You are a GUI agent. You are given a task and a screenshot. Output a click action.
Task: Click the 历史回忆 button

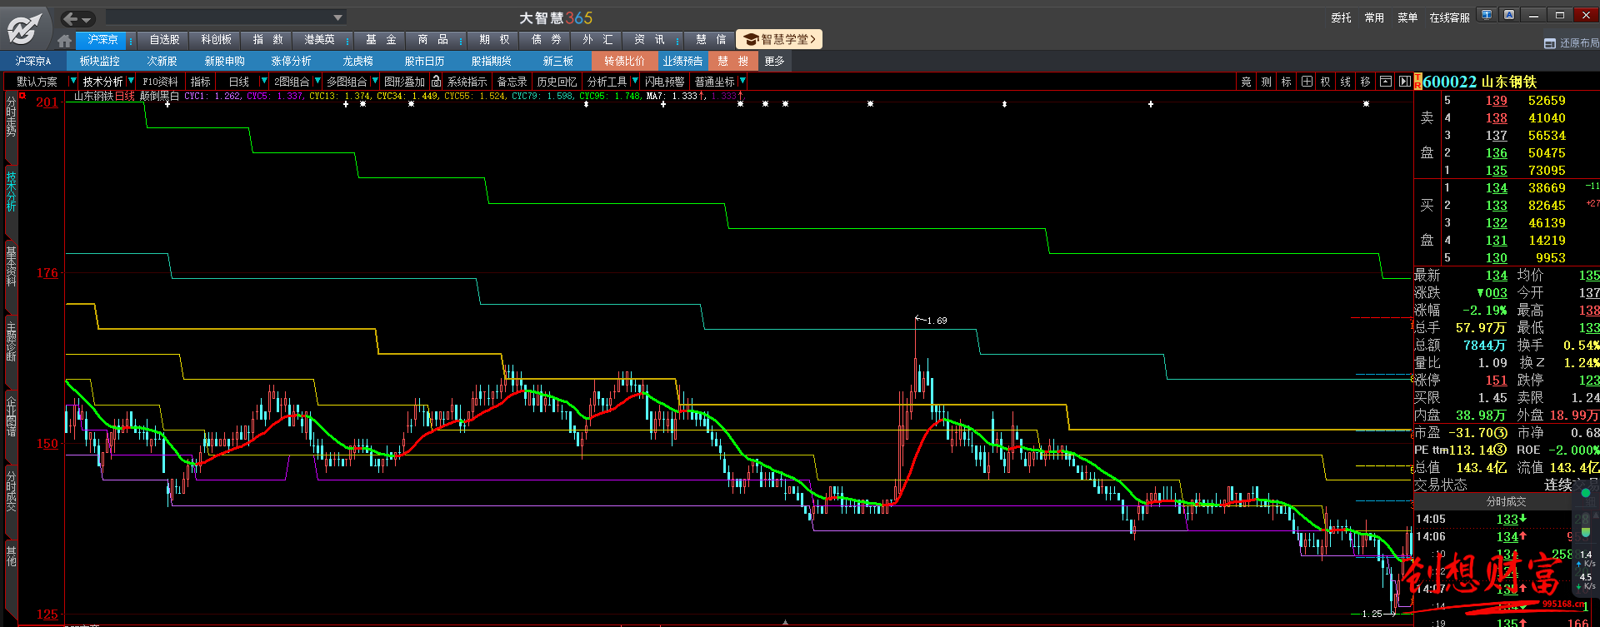point(557,82)
